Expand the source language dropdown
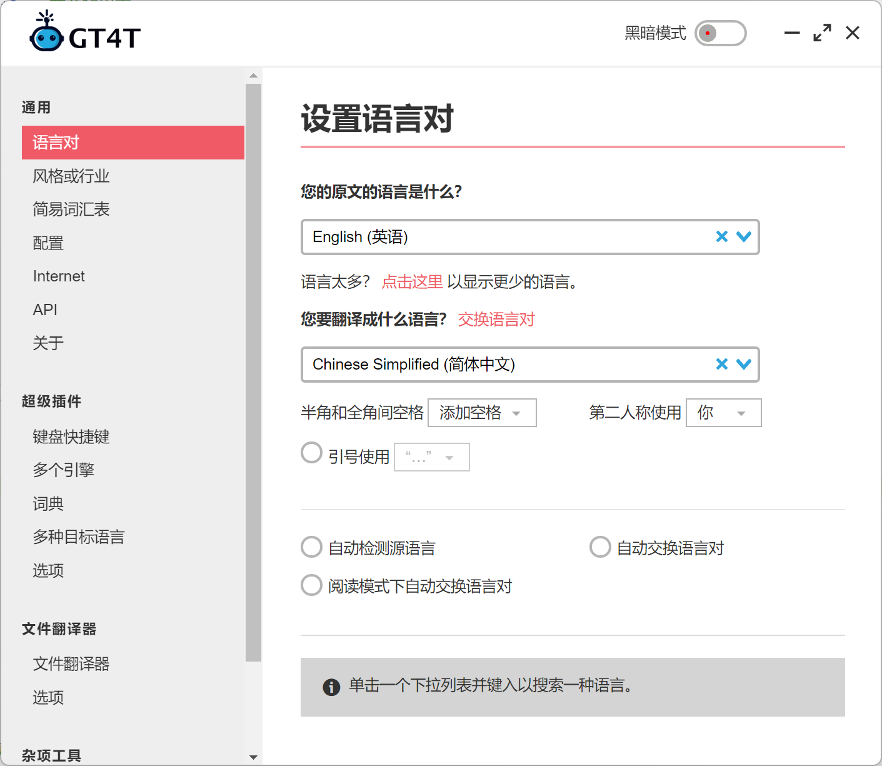Image resolution: width=882 pixels, height=766 pixels. [x=744, y=237]
